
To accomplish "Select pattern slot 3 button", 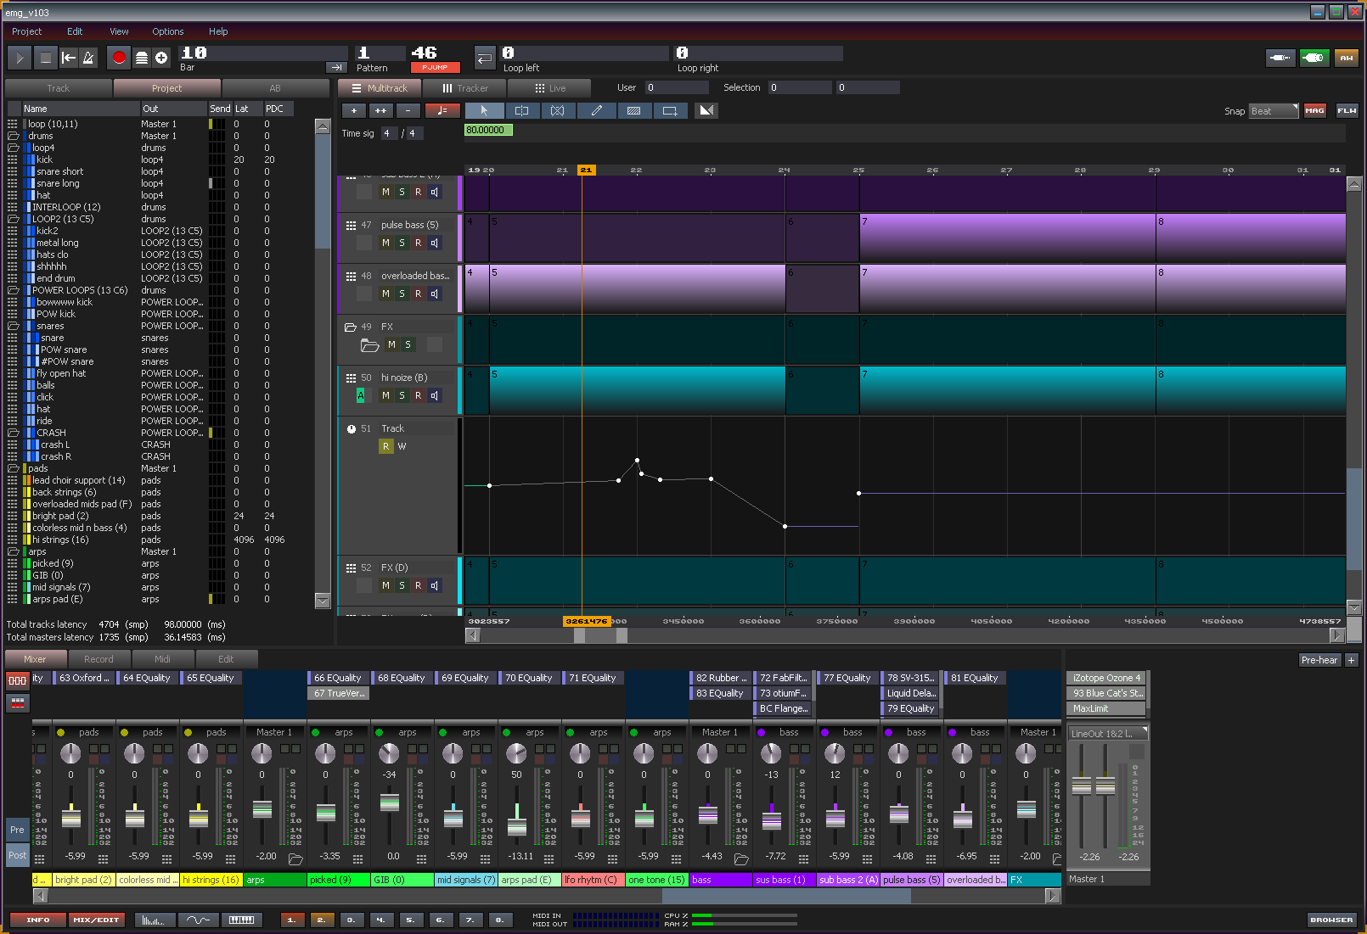I will pos(351,920).
